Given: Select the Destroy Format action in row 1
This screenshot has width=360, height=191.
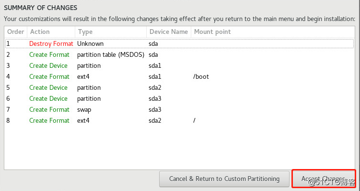Looking at the screenshot, I should click(51, 43).
